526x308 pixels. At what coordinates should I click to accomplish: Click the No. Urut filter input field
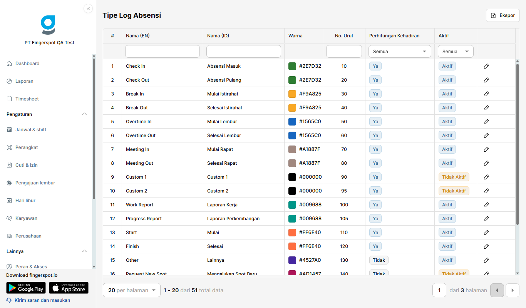(x=344, y=51)
